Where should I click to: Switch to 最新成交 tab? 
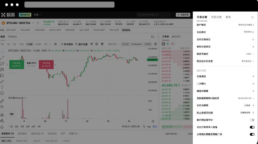click(176, 37)
